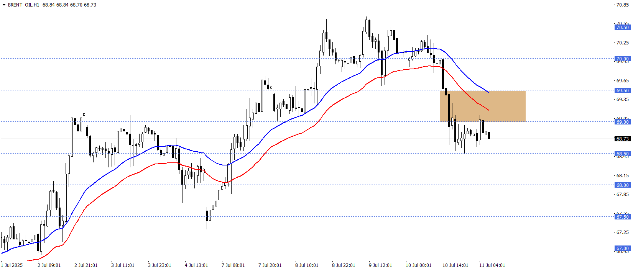Click the 8 Jul 22:01 time label

[x=344, y=265]
